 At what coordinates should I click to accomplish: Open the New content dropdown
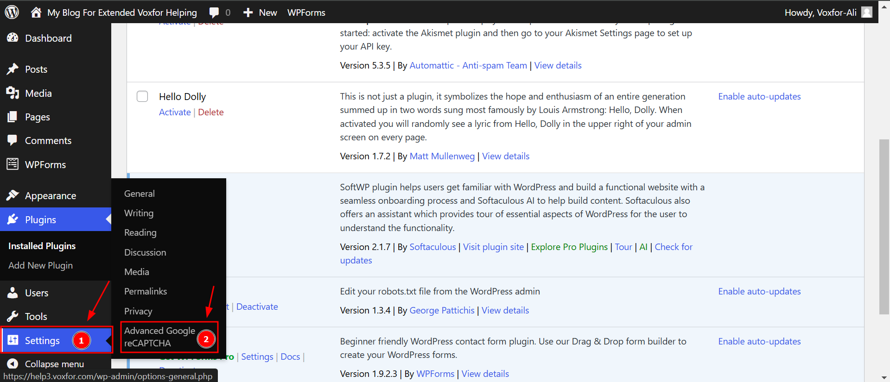tap(260, 13)
